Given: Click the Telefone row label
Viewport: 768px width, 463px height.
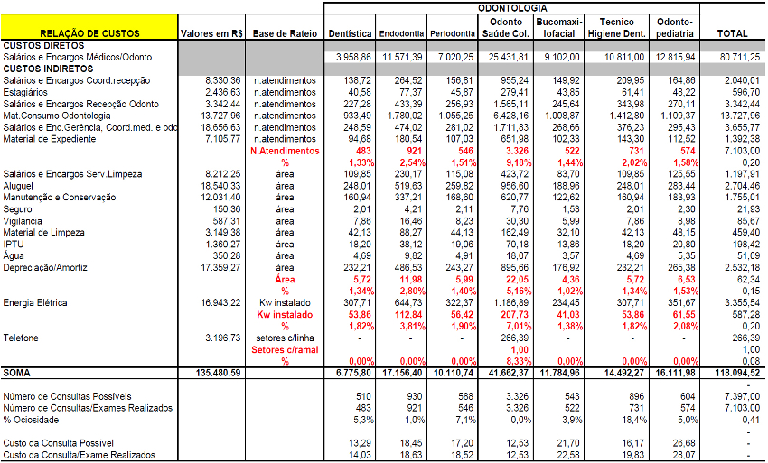Looking at the screenshot, I should pyautogui.click(x=23, y=338).
